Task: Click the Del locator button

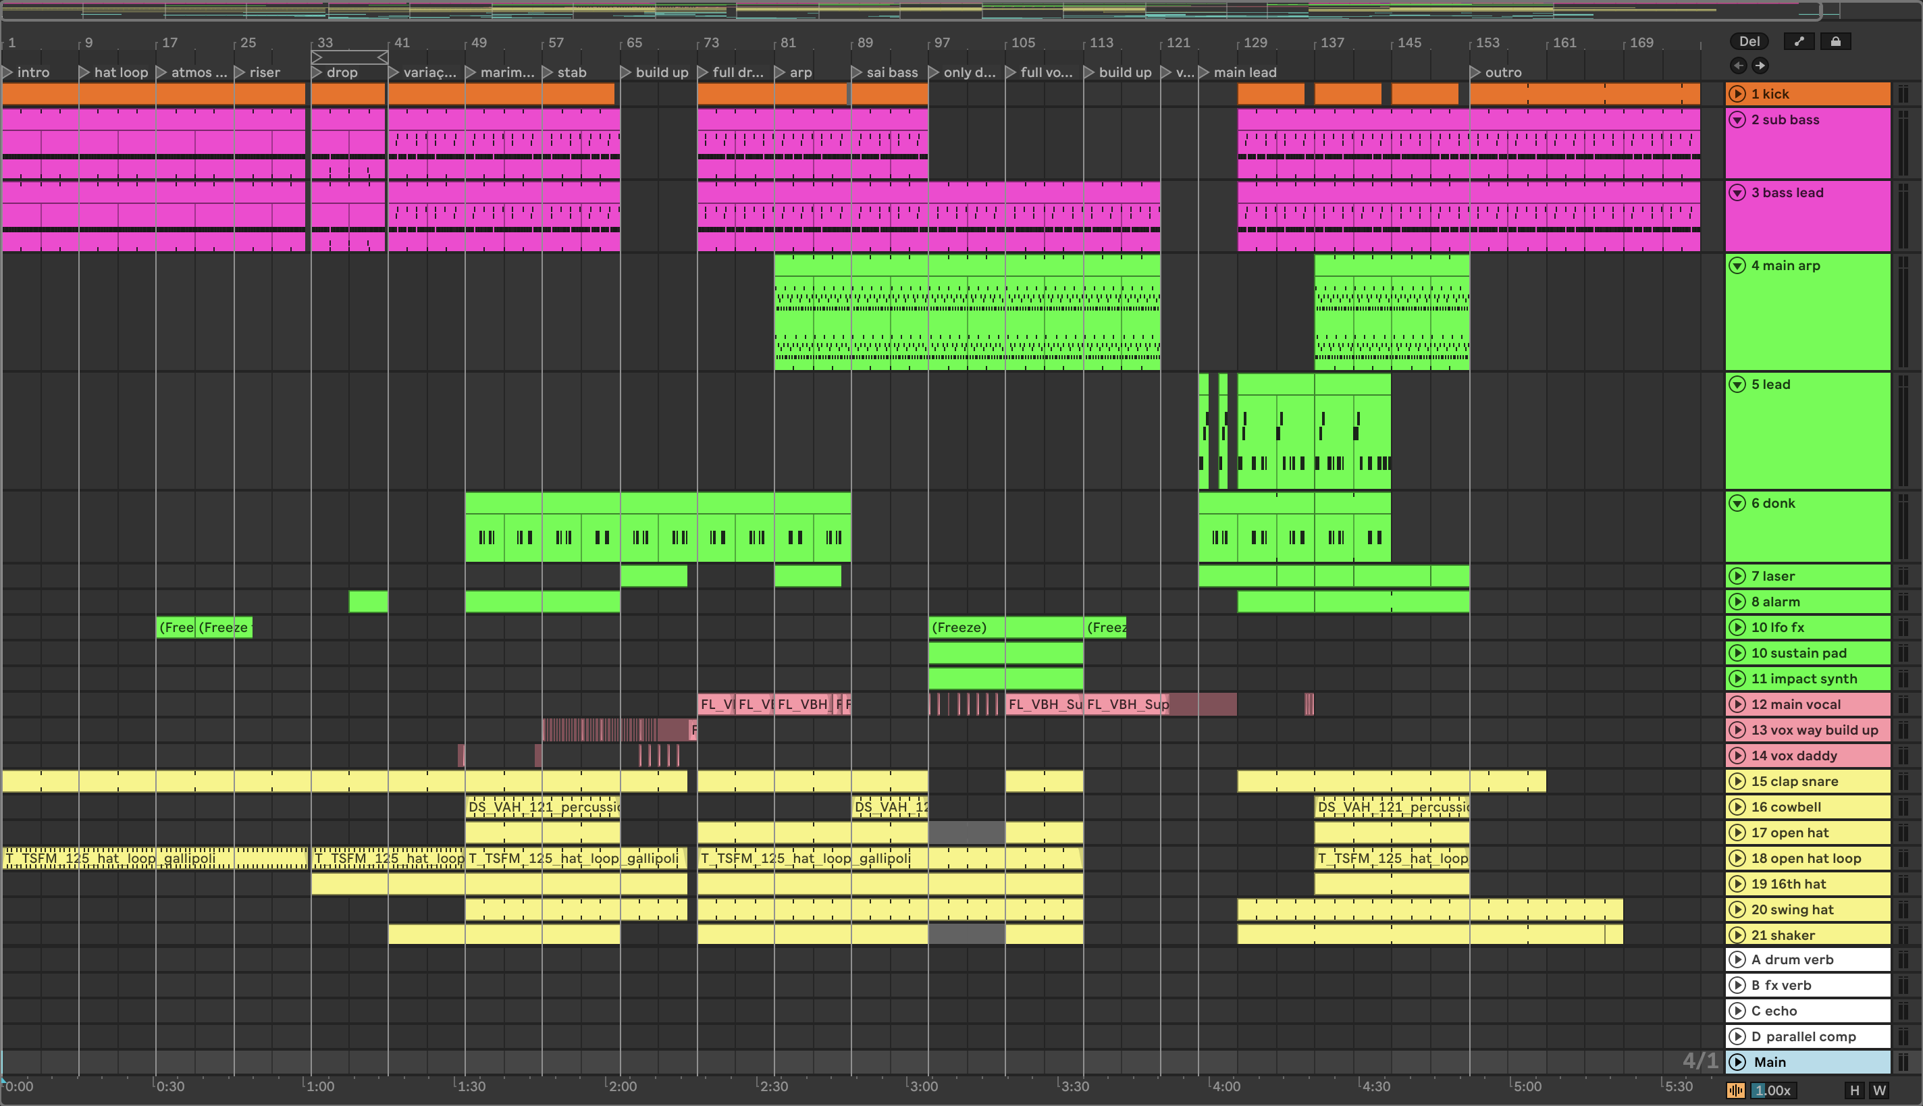Action: click(x=1749, y=42)
